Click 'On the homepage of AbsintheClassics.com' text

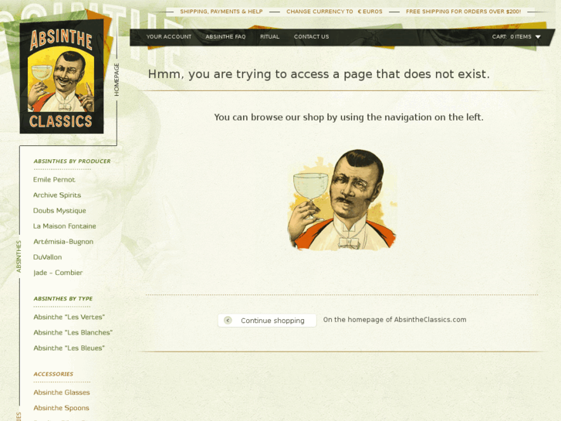pos(394,320)
